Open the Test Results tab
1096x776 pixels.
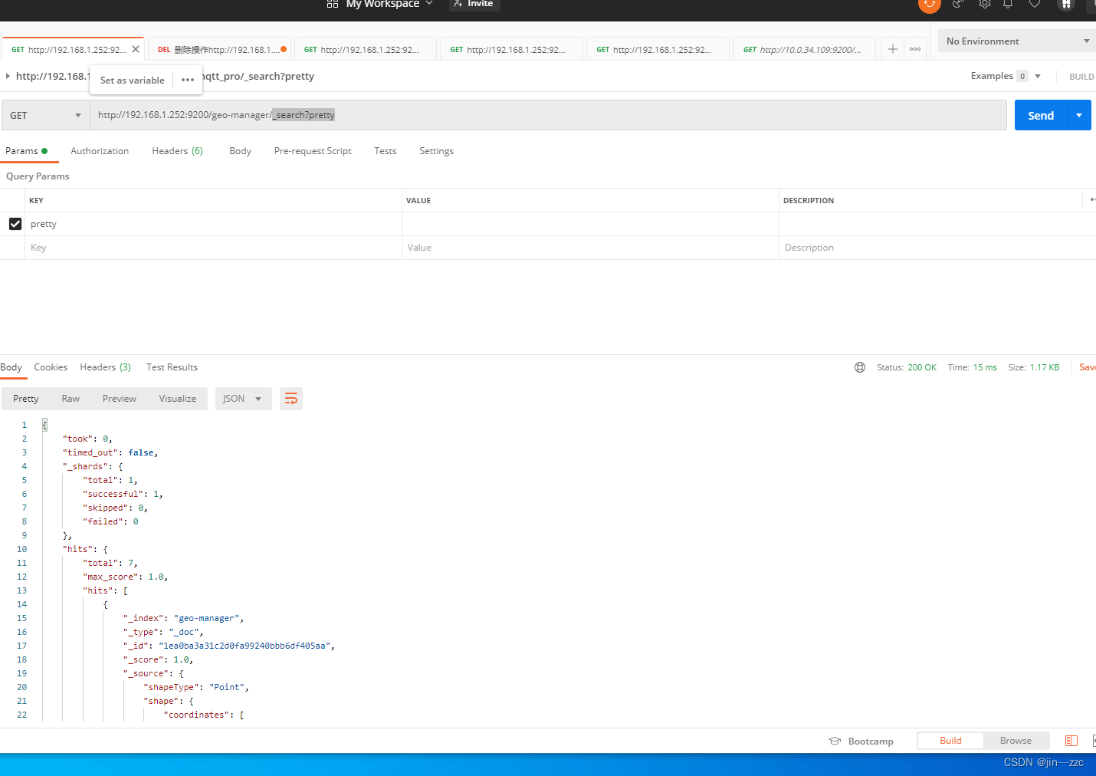[x=172, y=367]
